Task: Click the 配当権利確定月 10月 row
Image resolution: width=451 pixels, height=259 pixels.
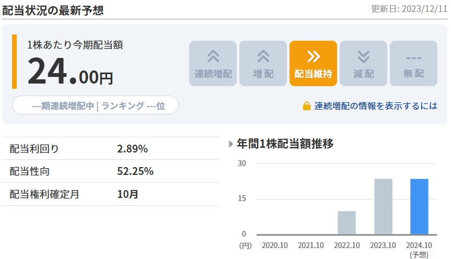Action: coord(110,194)
